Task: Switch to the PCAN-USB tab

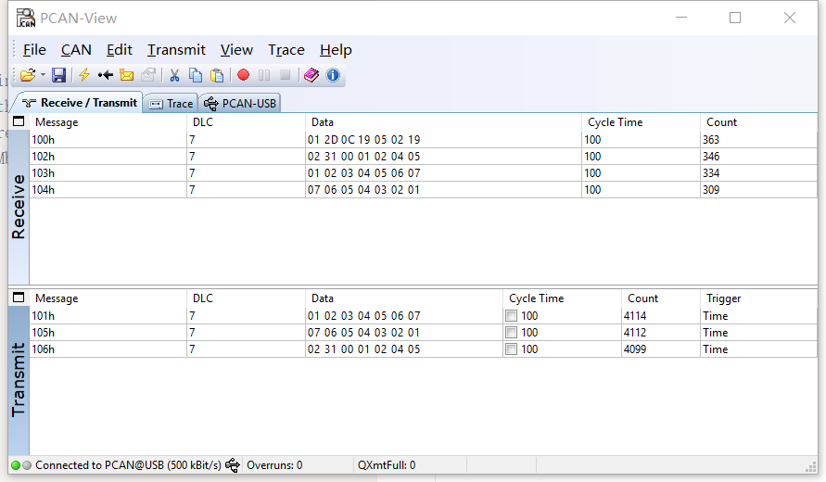Action: tap(240, 104)
